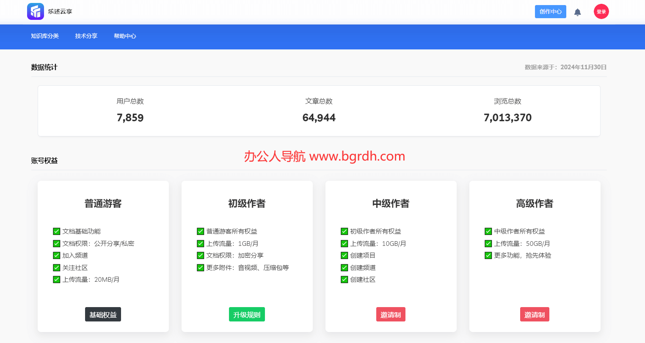The height and width of the screenshot is (343, 645).
Task: Click the checkmark next to 创建社区
Action: click(345, 280)
